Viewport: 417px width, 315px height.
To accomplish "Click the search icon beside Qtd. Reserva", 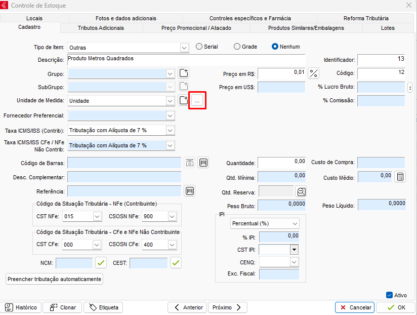I will (x=301, y=191).
